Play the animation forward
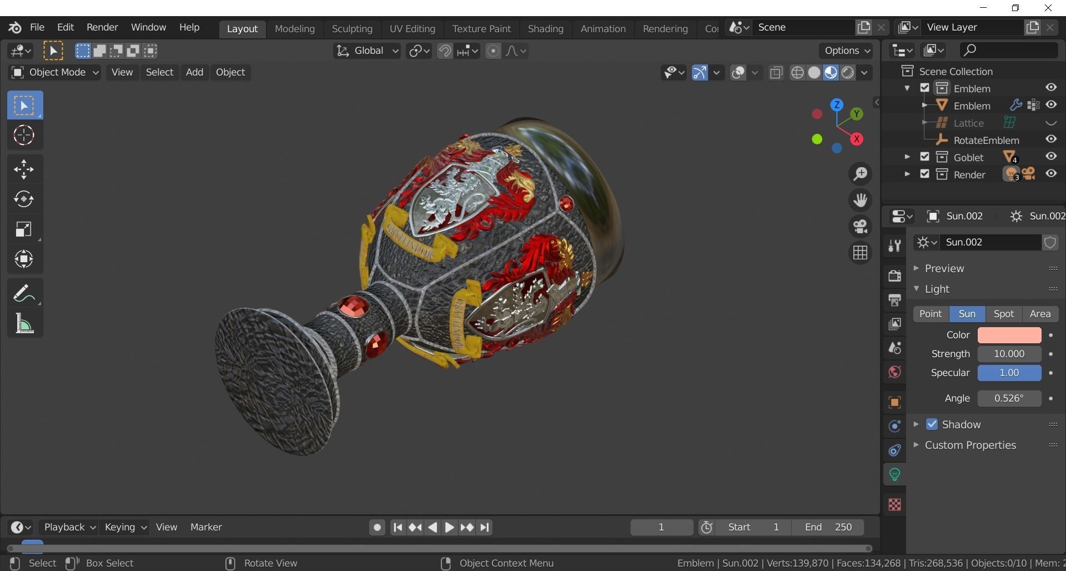 pos(449,528)
